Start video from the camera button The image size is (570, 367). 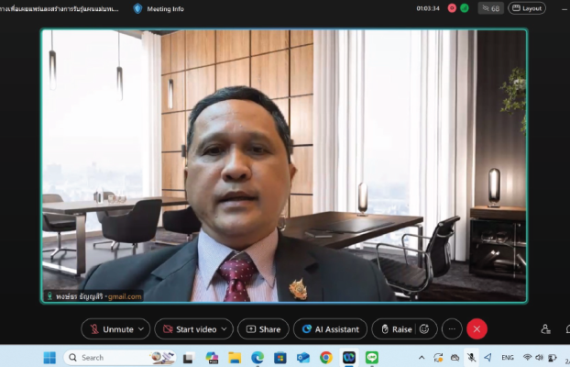pyautogui.click(x=192, y=329)
